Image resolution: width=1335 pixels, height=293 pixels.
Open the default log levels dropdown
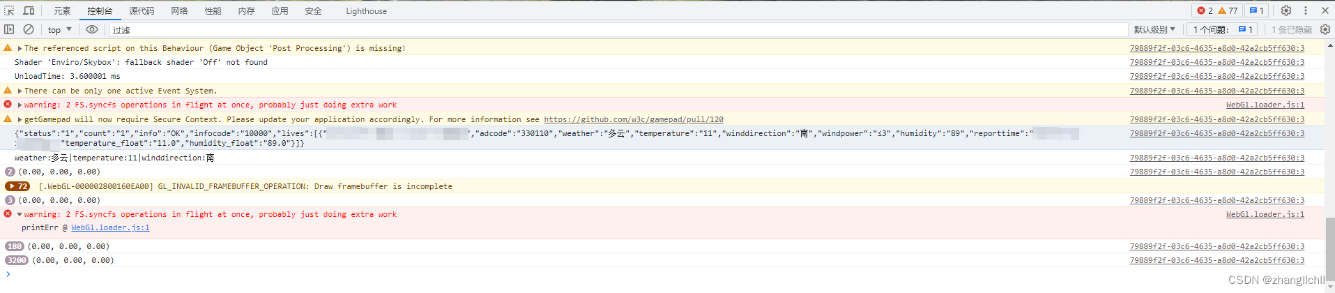pos(1154,29)
